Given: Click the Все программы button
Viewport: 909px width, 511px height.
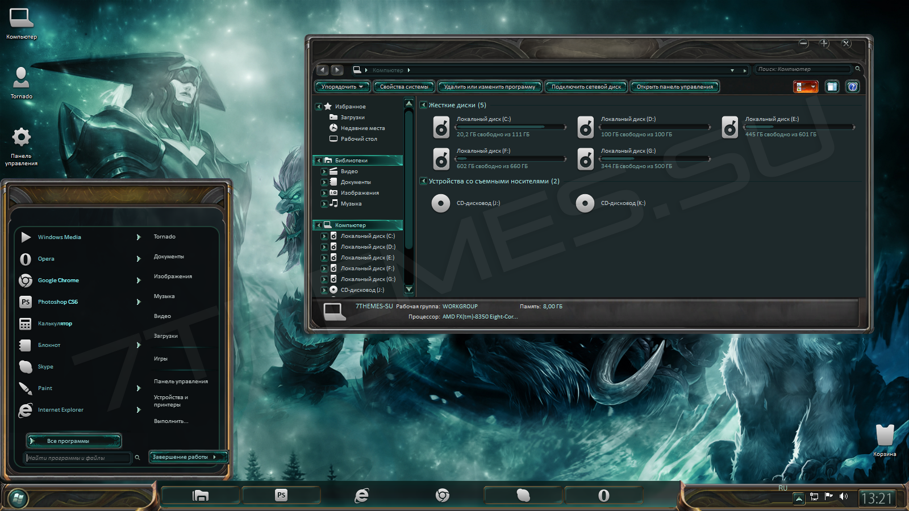Looking at the screenshot, I should pos(74,441).
